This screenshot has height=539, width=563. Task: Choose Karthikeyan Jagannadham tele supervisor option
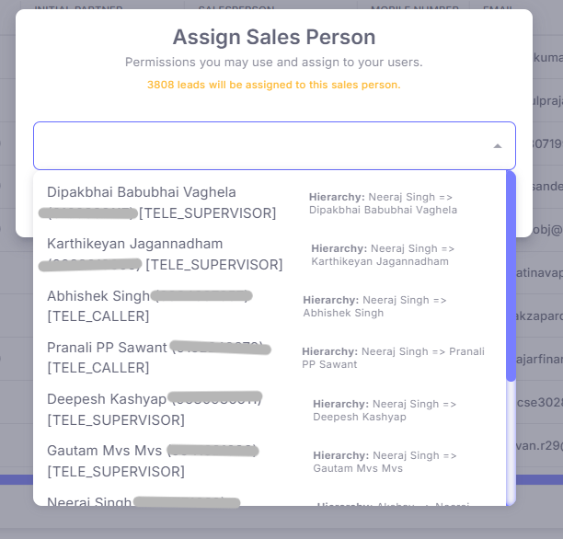click(x=134, y=245)
